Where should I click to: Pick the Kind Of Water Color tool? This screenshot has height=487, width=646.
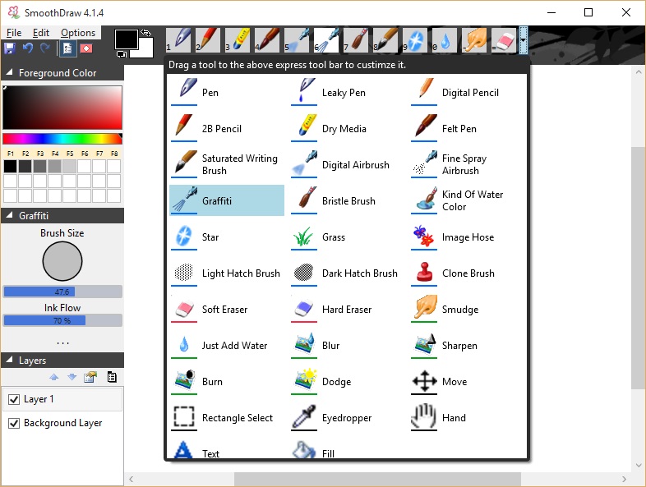(467, 201)
